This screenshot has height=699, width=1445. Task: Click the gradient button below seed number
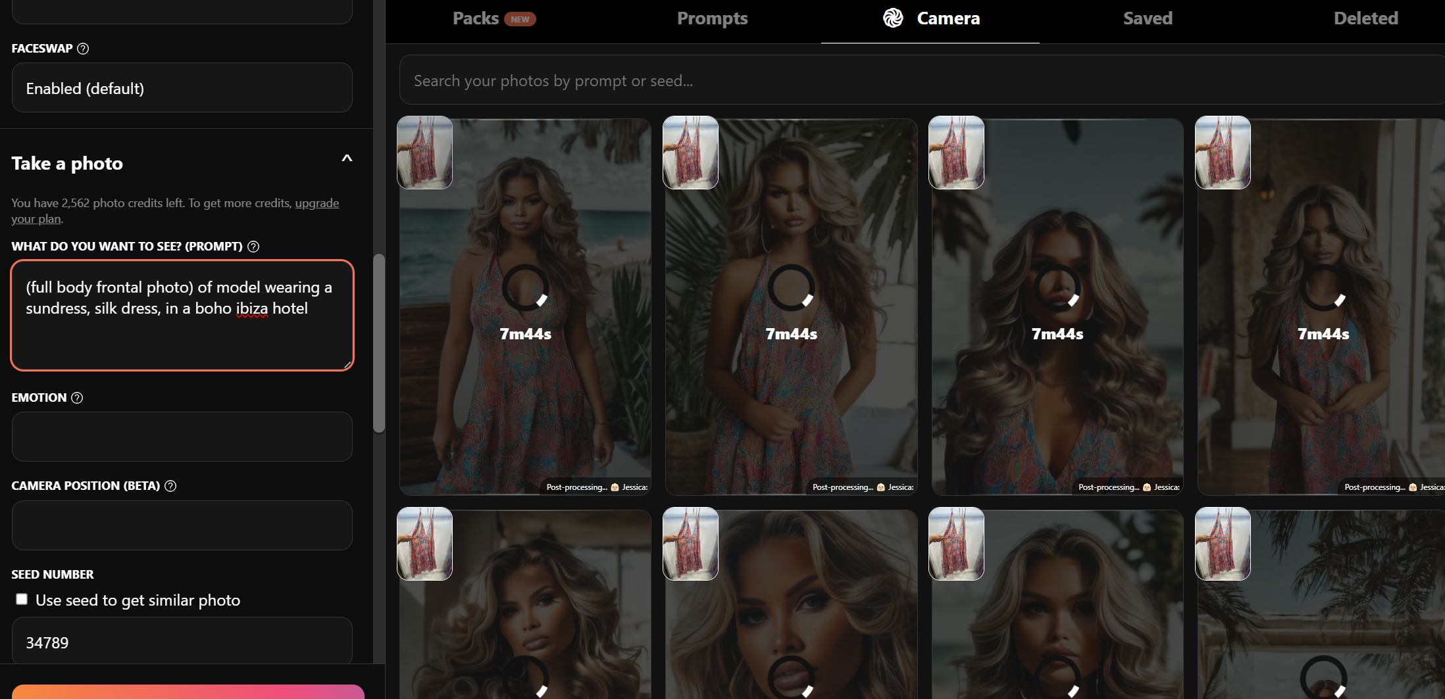pos(188,692)
